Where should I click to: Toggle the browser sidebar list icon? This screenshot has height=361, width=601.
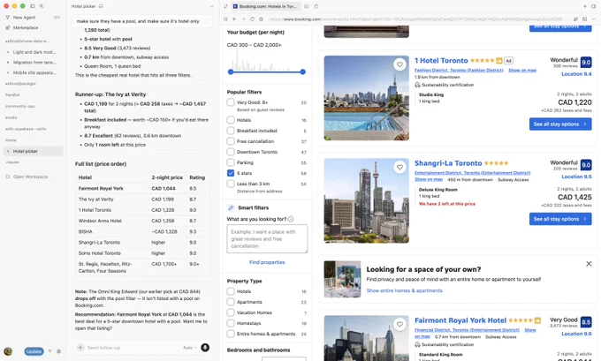tap(225, 19)
